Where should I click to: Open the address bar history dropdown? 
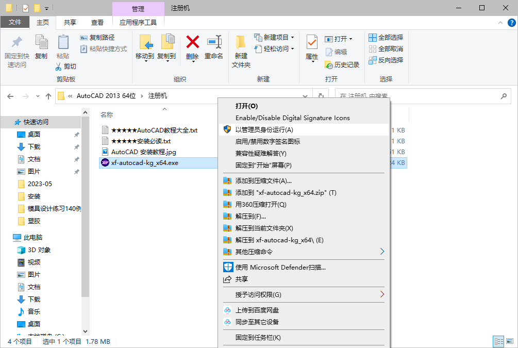click(305, 96)
